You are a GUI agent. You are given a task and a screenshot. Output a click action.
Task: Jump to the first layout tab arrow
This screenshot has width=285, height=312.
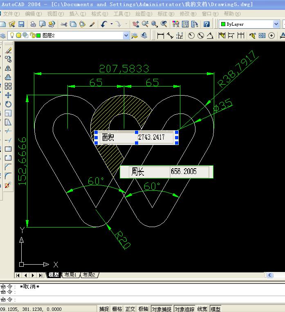click(x=18, y=275)
